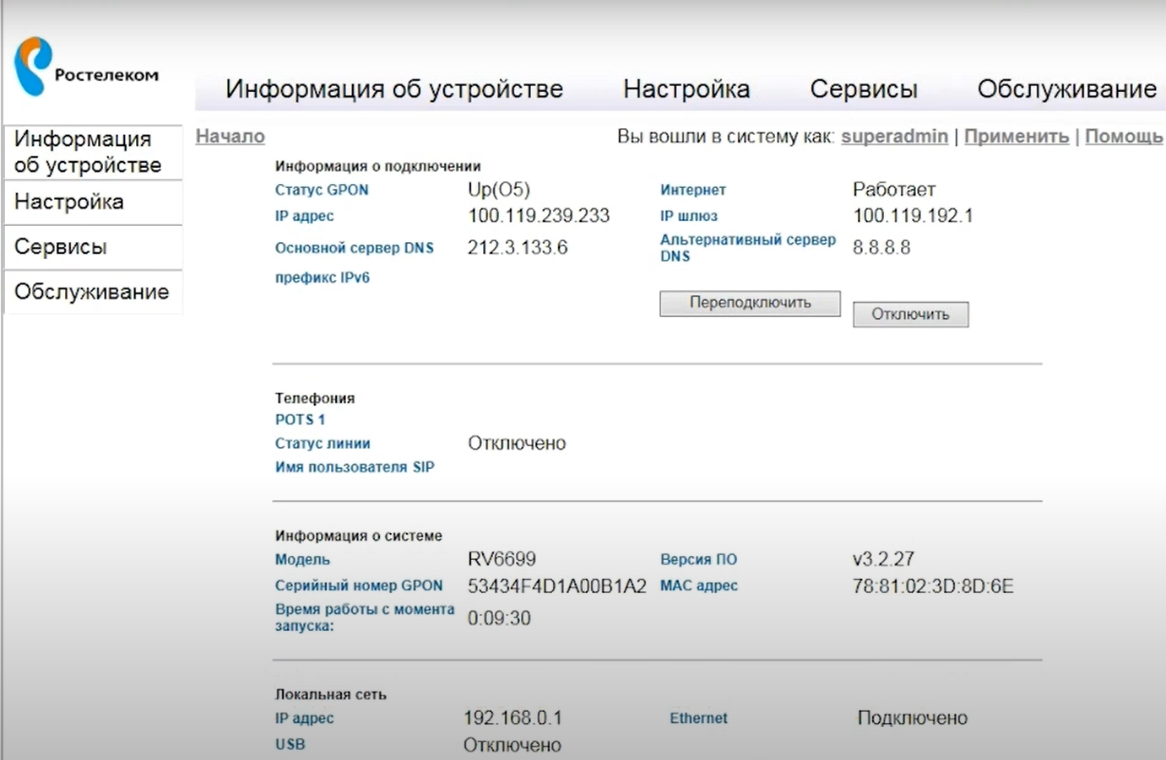Go to Сервисы in the left sidebar

coord(61,247)
